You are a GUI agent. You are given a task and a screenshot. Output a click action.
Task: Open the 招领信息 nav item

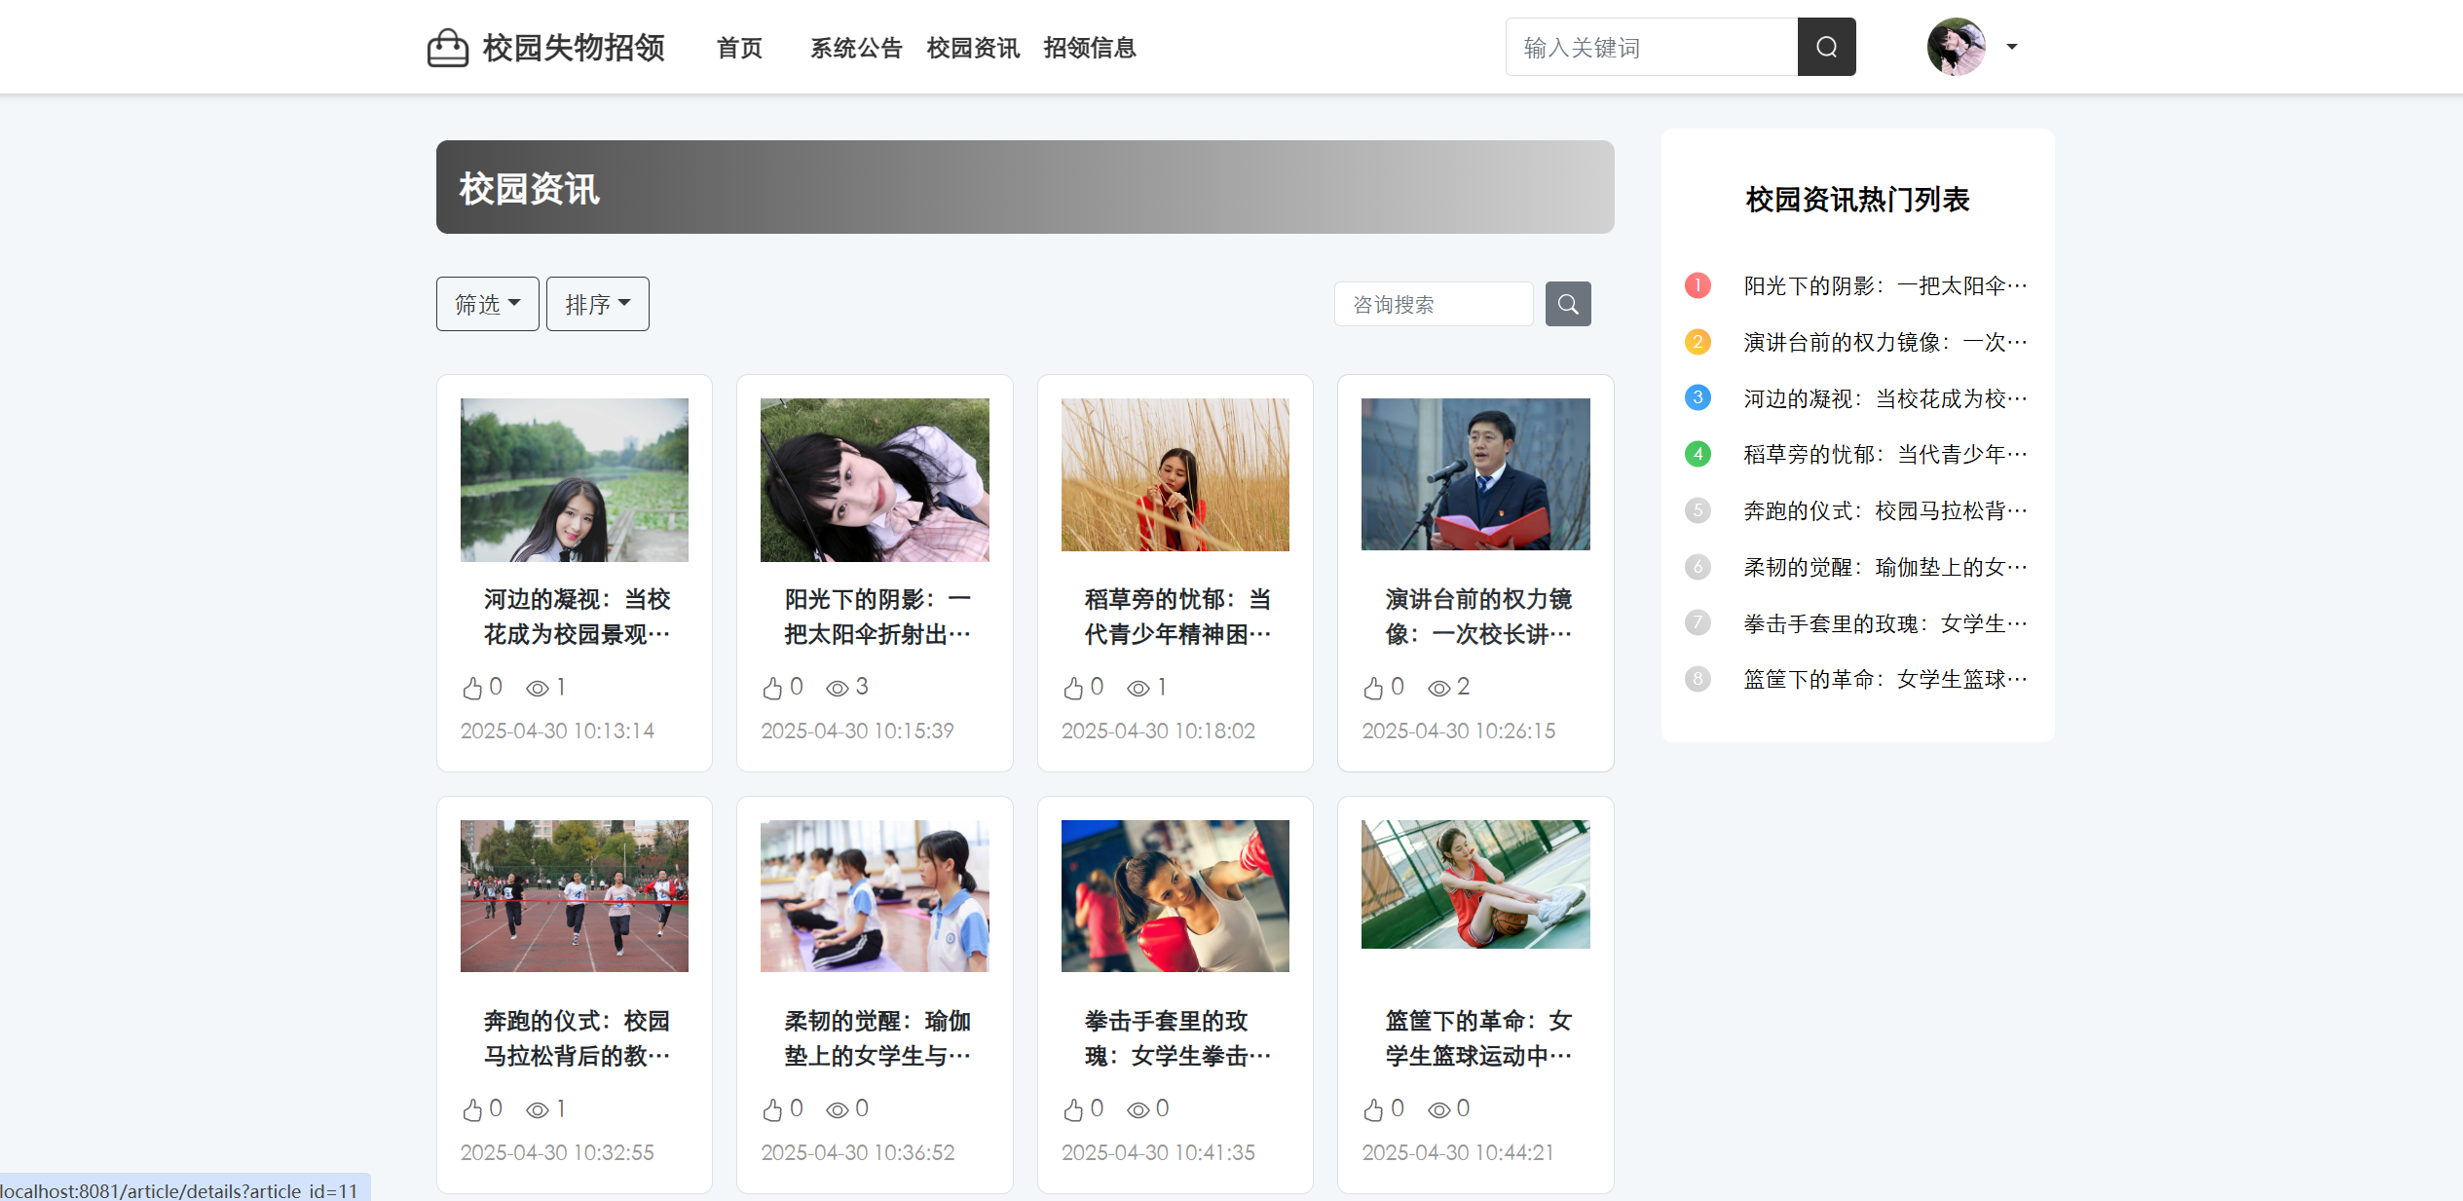1089,48
